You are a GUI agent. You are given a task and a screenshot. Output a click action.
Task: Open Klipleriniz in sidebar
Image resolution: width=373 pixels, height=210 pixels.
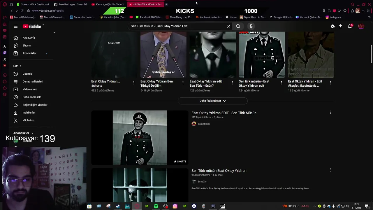(31, 120)
